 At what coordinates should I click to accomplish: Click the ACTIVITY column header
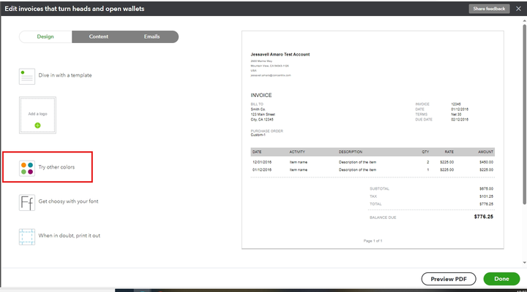[x=297, y=152]
